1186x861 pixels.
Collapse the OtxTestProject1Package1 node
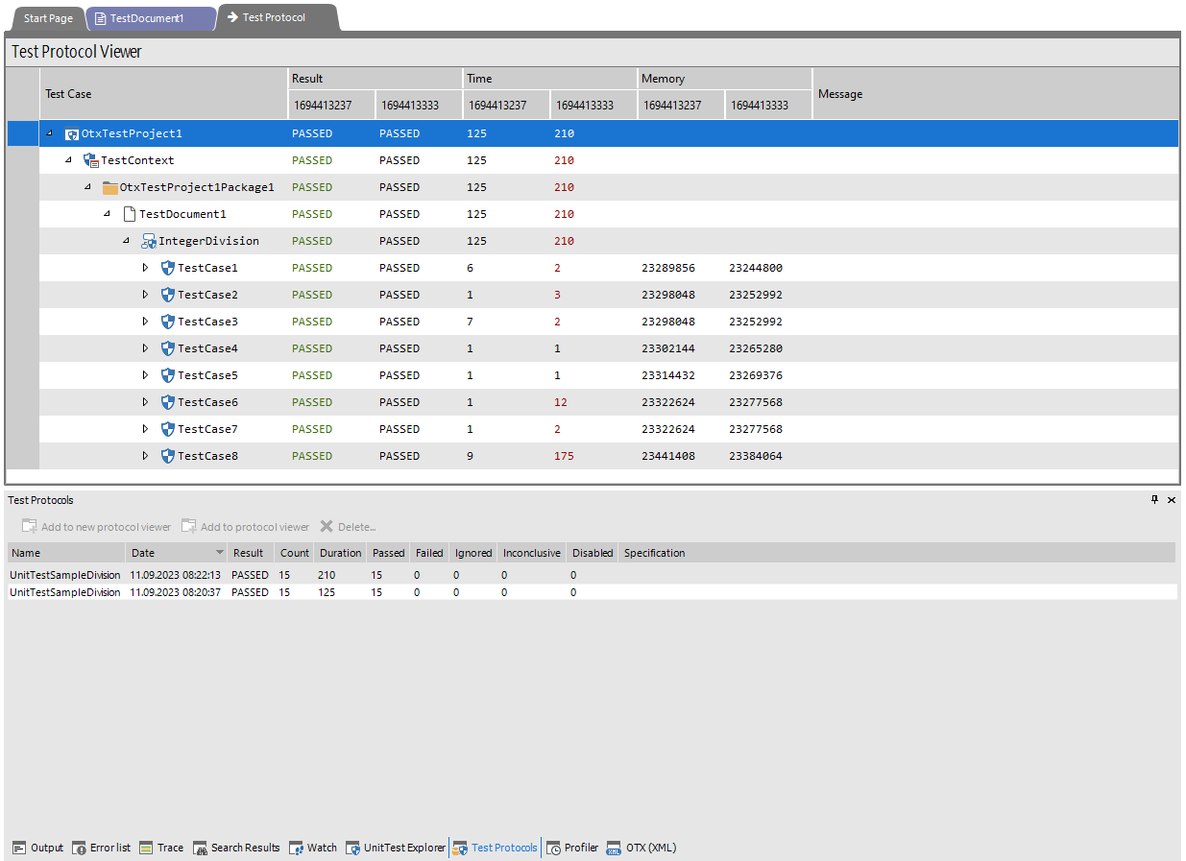coord(87,187)
